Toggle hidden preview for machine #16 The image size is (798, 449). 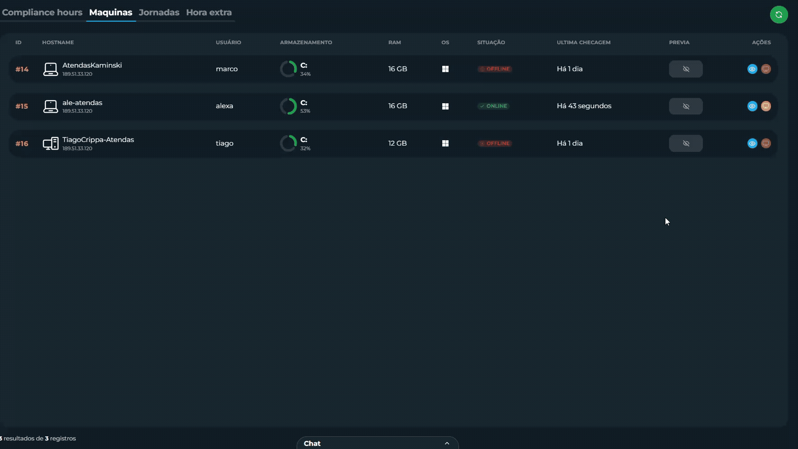point(686,143)
